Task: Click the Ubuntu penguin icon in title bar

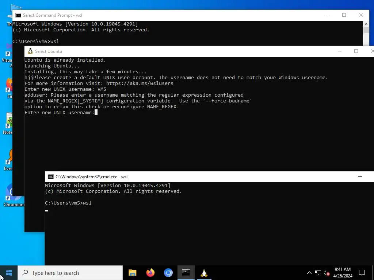Action: coord(30,51)
